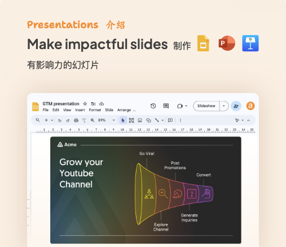
Task: Open the Edit menu
Action: point(56,110)
